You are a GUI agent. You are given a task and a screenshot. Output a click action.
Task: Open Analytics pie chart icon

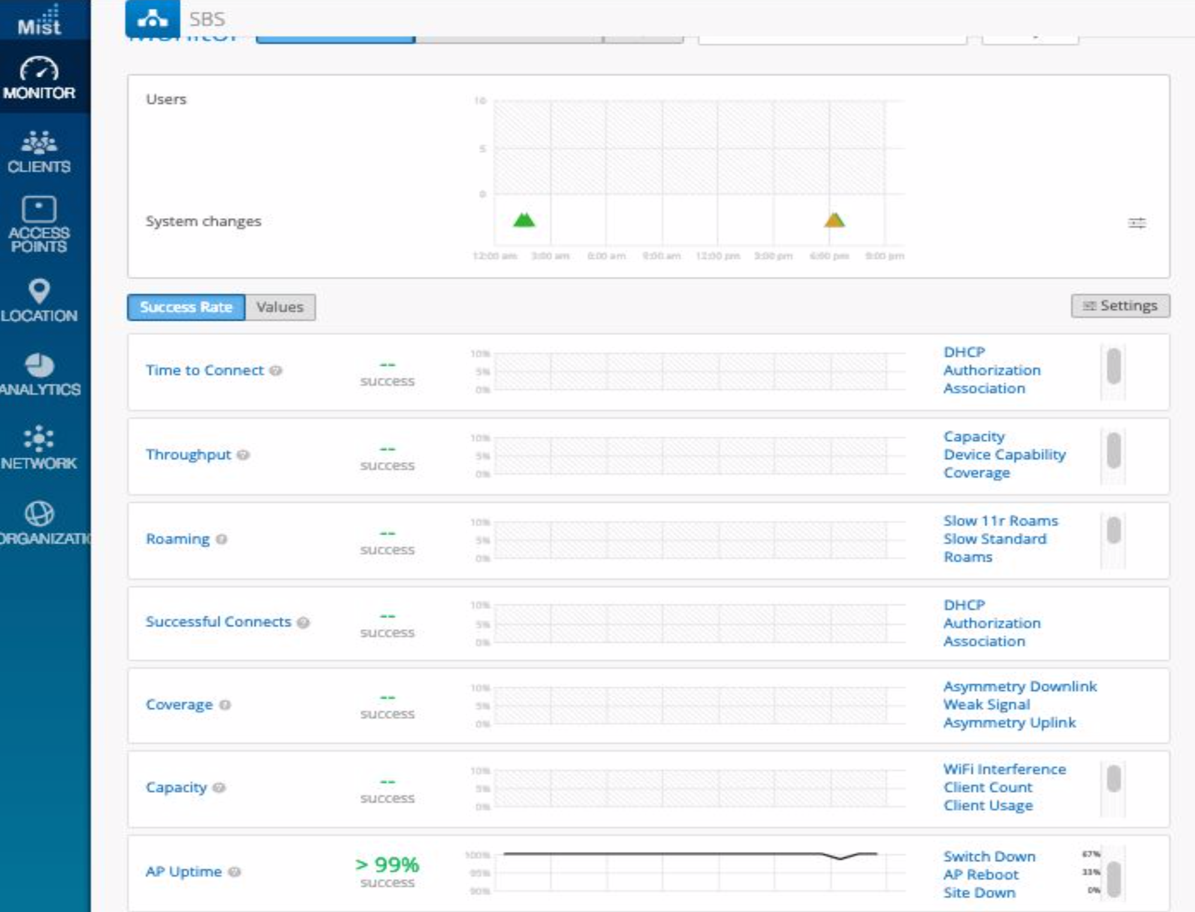click(x=39, y=365)
